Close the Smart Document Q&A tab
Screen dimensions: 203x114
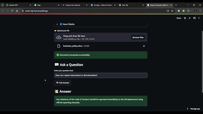[171, 5]
